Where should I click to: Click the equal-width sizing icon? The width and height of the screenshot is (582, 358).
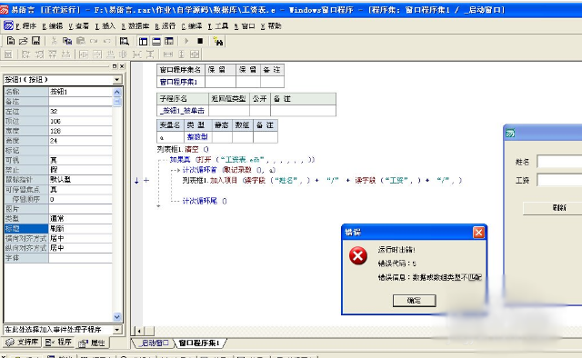(x=168, y=55)
